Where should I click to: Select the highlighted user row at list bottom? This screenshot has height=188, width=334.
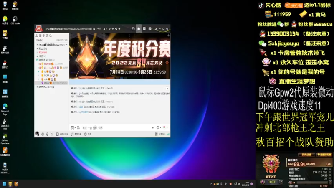pos(51,83)
